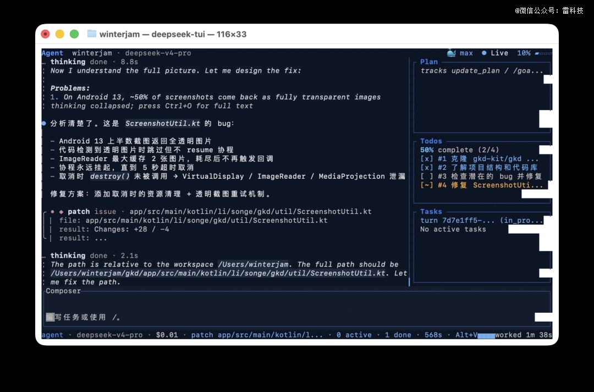Select the Todos panel title
The height and width of the screenshot is (392, 594).
click(x=431, y=141)
